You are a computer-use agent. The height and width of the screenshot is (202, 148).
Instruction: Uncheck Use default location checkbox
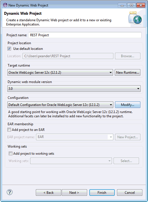coord(9,49)
